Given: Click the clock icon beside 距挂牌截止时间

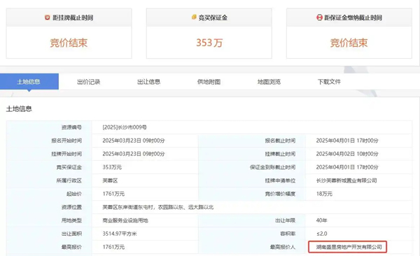Looking at the screenshot, I should [47, 17].
